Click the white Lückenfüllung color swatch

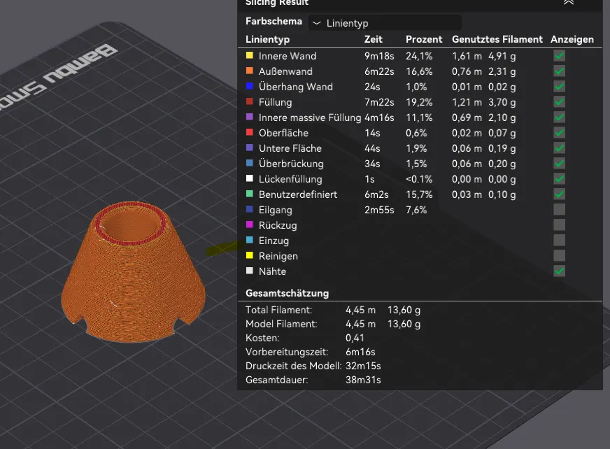[x=250, y=178]
